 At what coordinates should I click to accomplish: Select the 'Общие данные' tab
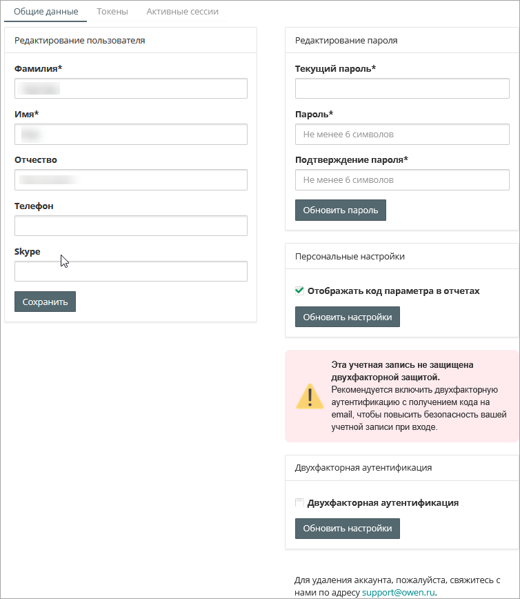(46, 12)
